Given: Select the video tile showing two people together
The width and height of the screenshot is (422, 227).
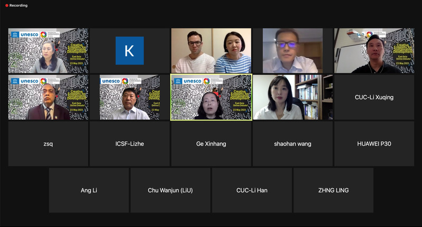Looking at the screenshot, I should point(212,51).
